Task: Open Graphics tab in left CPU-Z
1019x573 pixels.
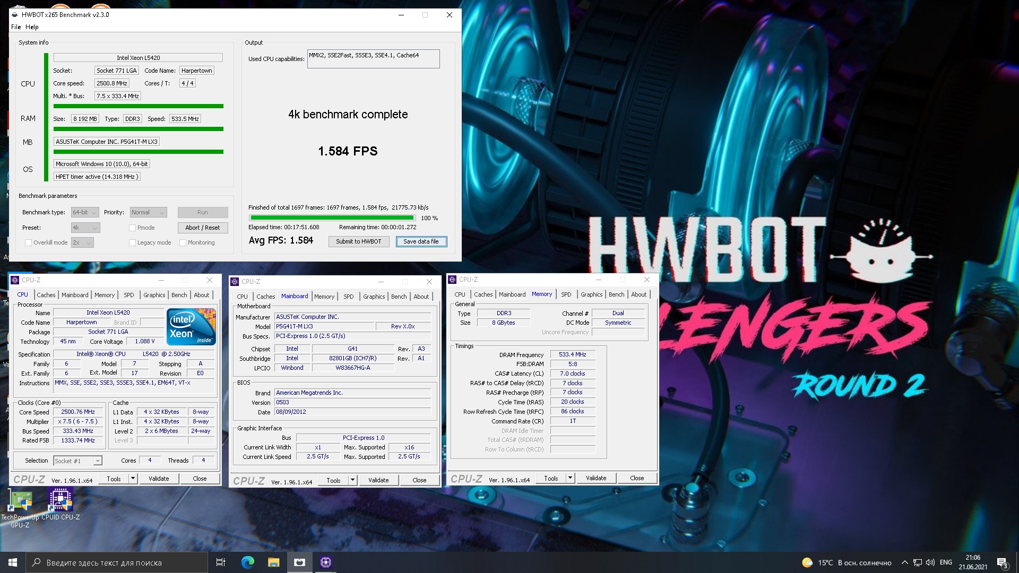Action: [154, 295]
